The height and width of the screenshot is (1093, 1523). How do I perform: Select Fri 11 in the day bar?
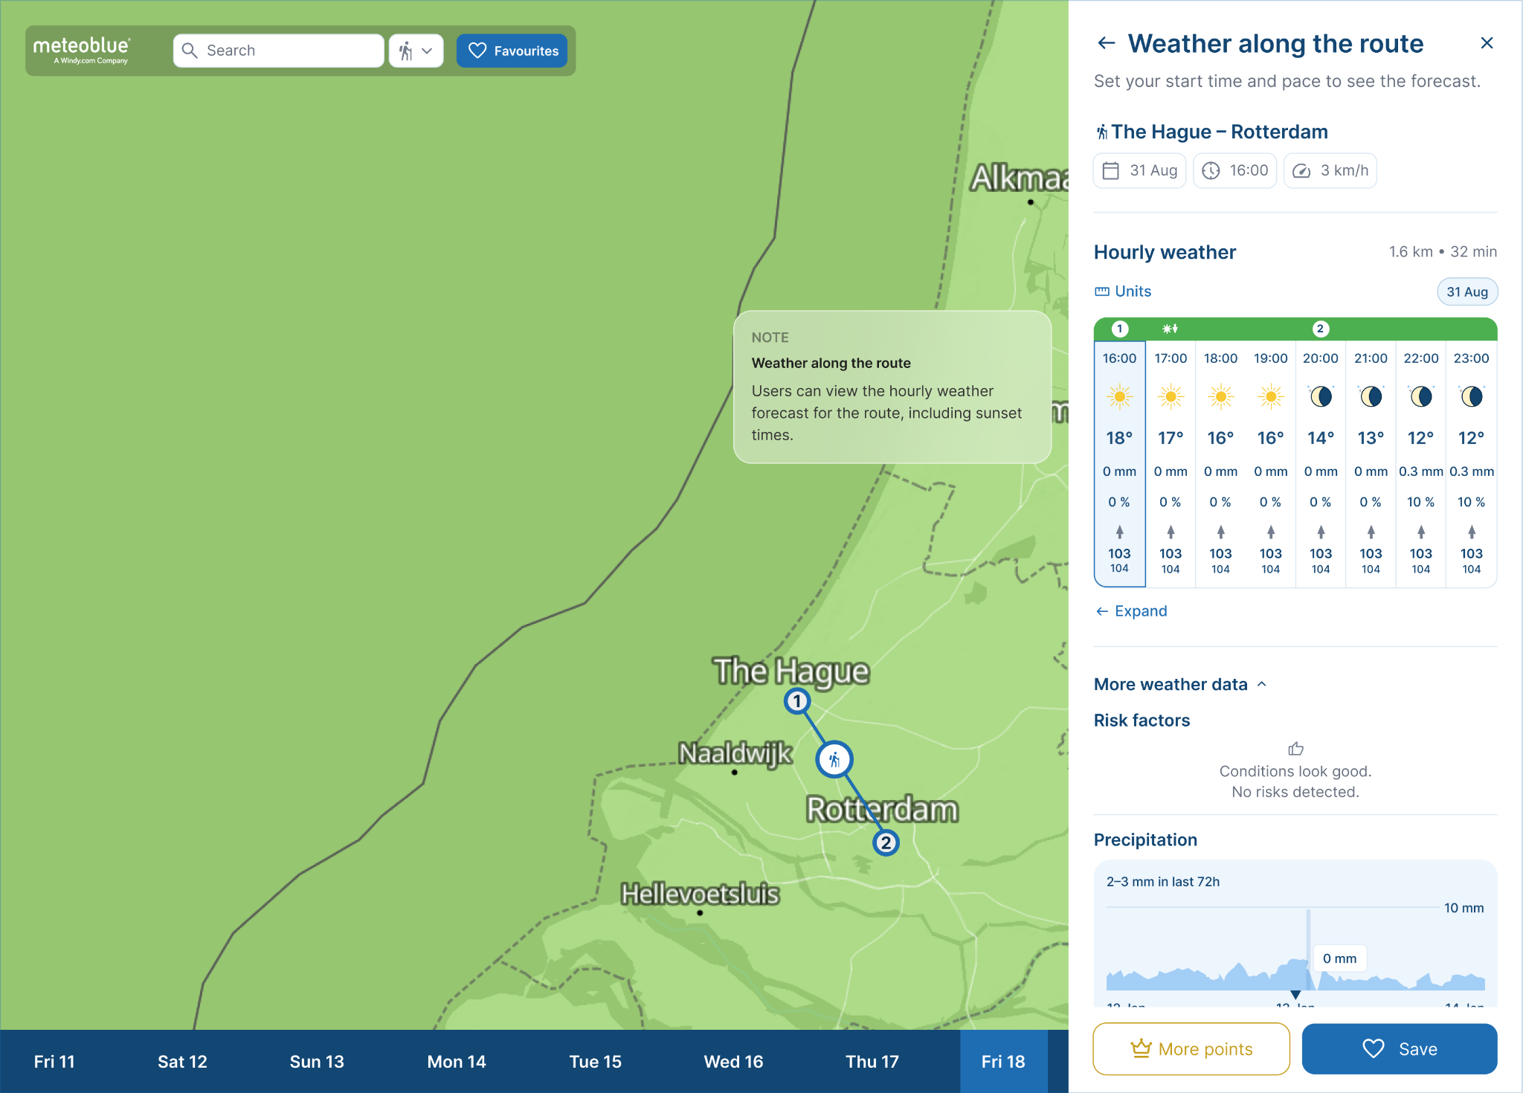tap(54, 1062)
